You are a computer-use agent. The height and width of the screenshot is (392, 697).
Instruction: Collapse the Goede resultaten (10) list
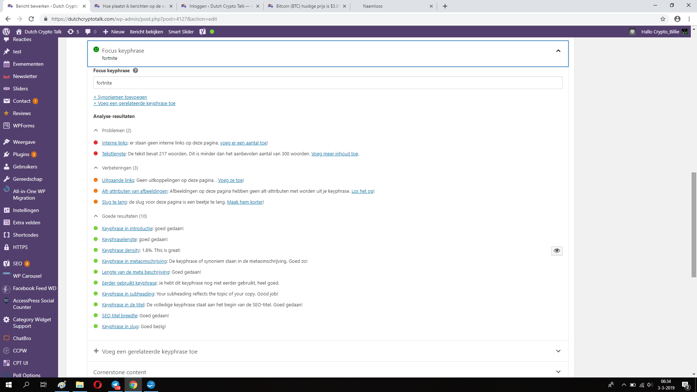[x=96, y=216]
